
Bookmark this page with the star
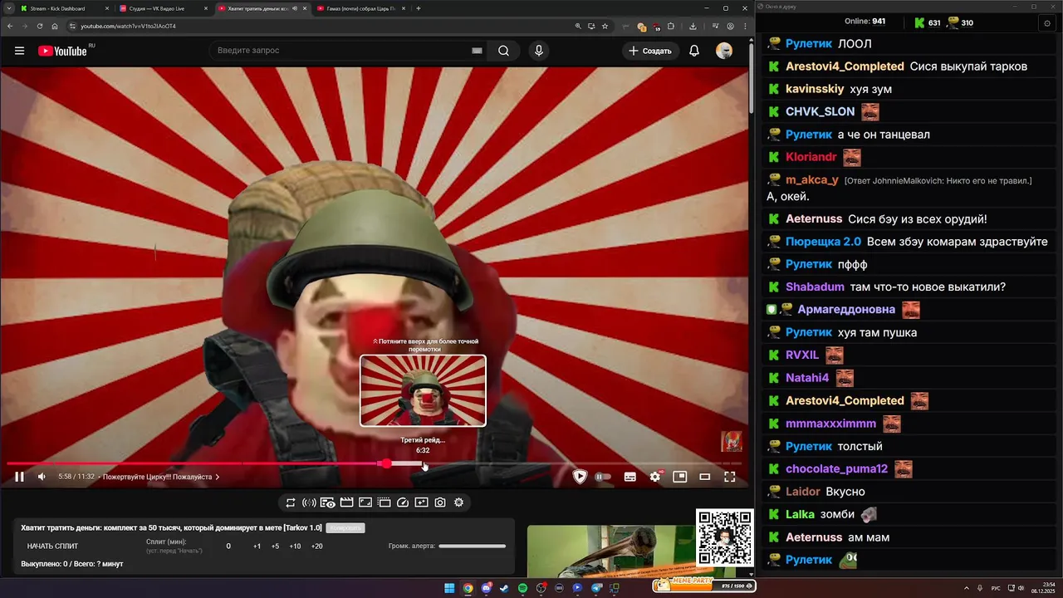pyautogui.click(x=605, y=26)
